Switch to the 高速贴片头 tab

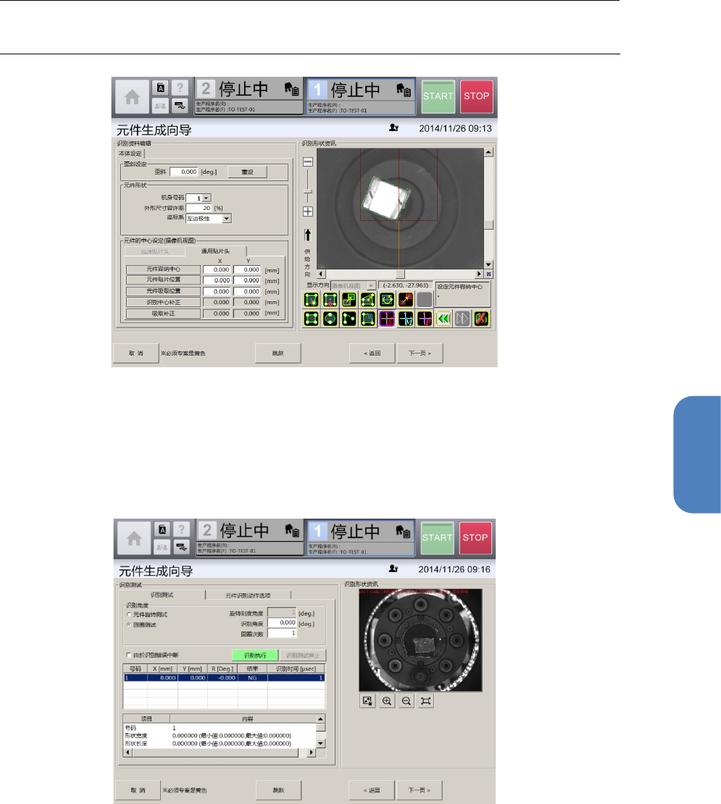click(x=155, y=252)
